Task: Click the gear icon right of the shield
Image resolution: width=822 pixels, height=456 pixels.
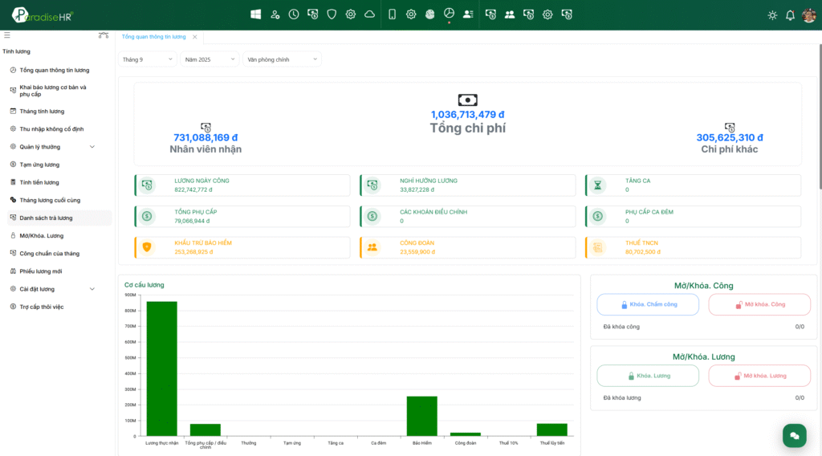Action: pyautogui.click(x=351, y=14)
